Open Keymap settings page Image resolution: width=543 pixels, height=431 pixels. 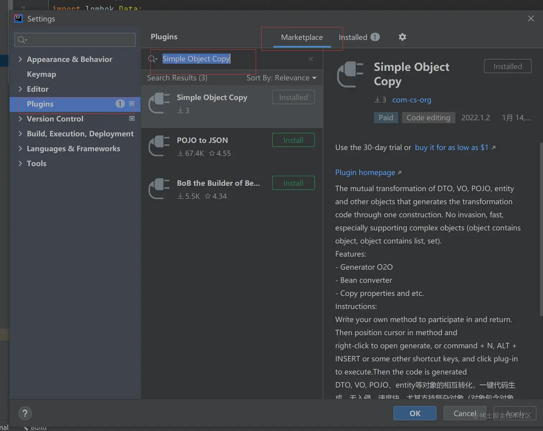42,74
